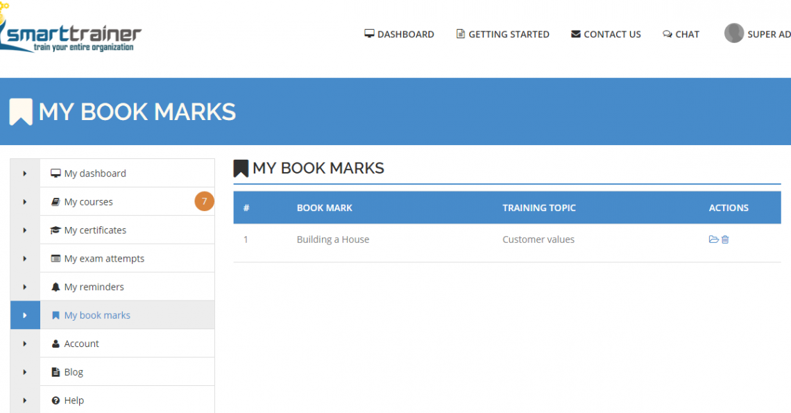791x413 pixels.
Task: Click the monitor icon beside My dashboard
Action: [56, 174]
